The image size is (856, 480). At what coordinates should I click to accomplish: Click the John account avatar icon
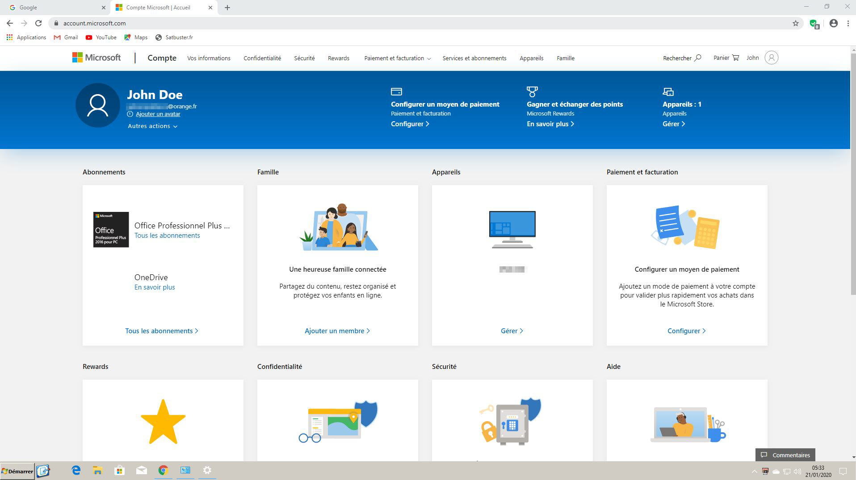click(x=771, y=58)
